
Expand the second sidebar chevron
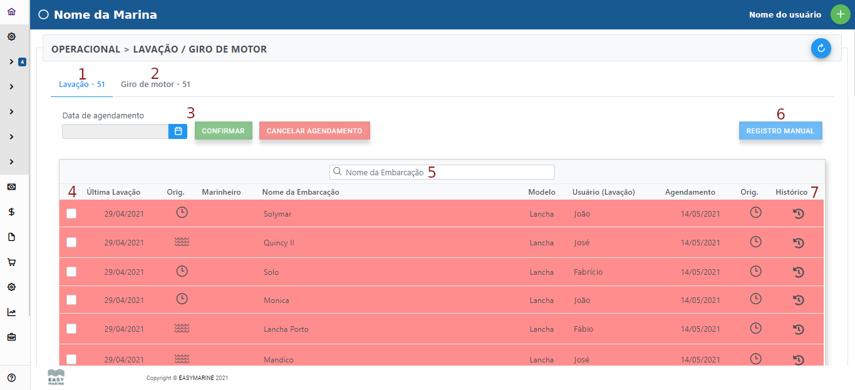[x=11, y=87]
